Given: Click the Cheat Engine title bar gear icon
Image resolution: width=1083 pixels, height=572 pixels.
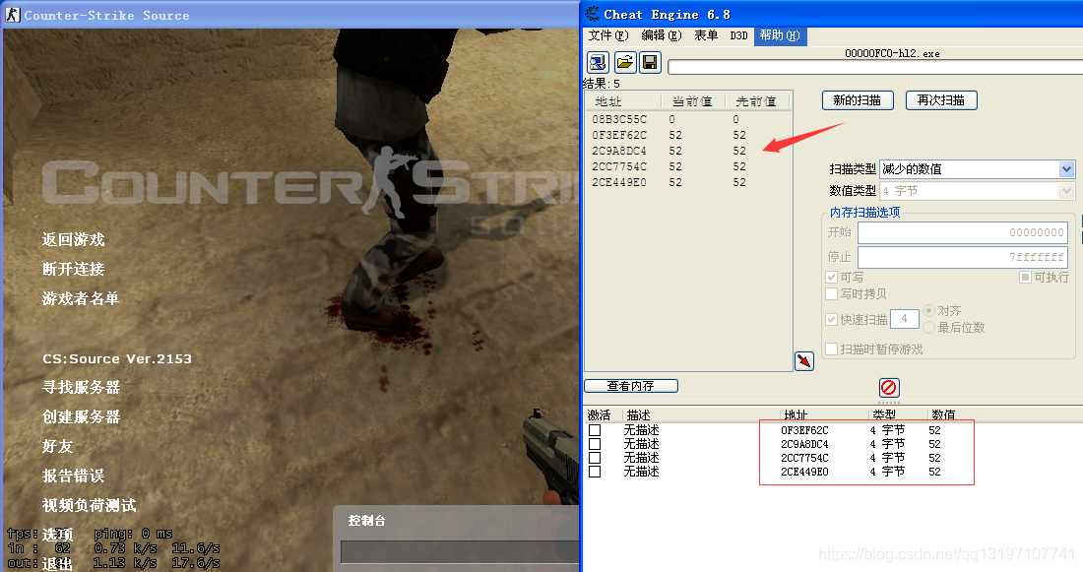Looking at the screenshot, I should click(592, 14).
